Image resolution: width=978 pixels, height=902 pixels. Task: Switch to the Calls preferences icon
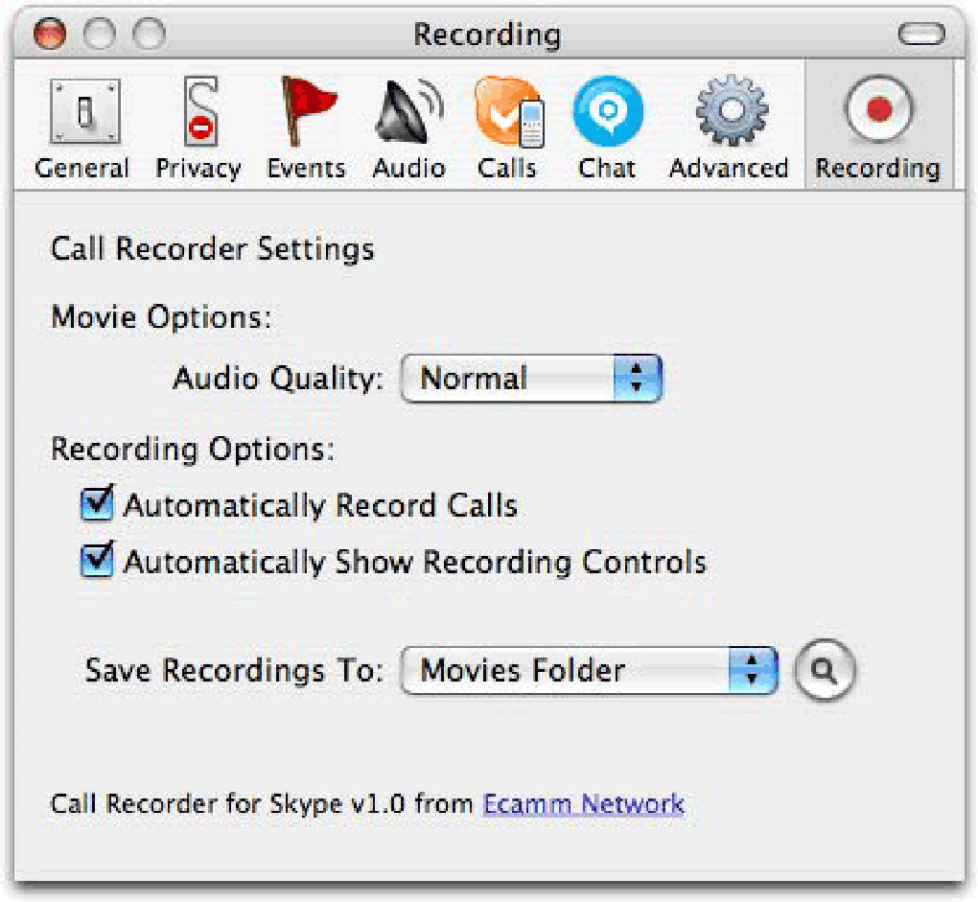(x=507, y=114)
